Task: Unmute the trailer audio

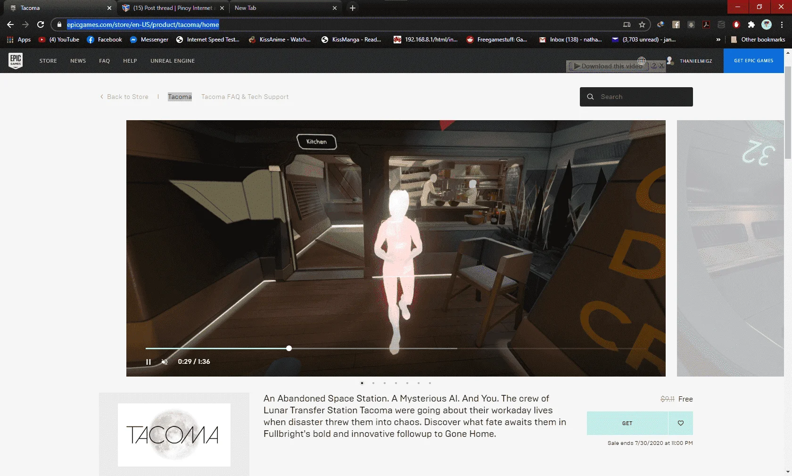Action: (x=165, y=362)
